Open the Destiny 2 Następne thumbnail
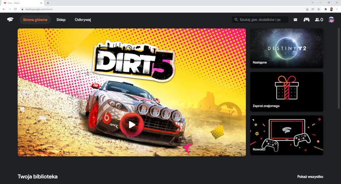This screenshot has height=184, width=341. pos(286,48)
